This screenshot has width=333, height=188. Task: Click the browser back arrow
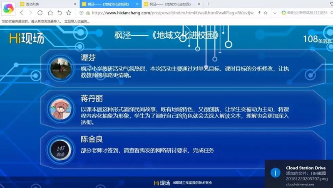click(x=21, y=13)
